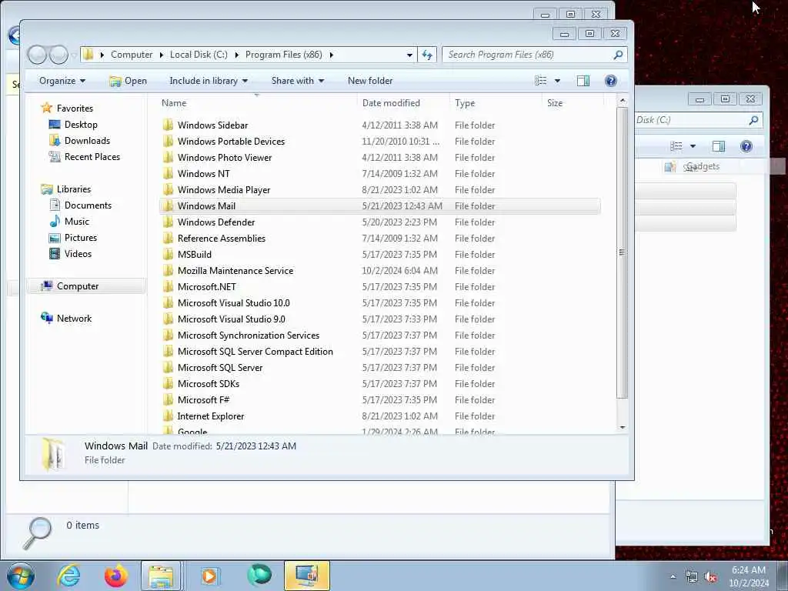Screen dimensions: 788x591
Task: Select the Windows Mail folder row
Action: click(380, 206)
